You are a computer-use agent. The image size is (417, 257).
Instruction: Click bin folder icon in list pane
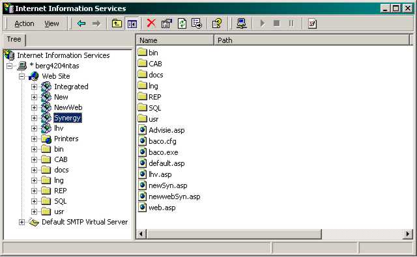[143, 52]
